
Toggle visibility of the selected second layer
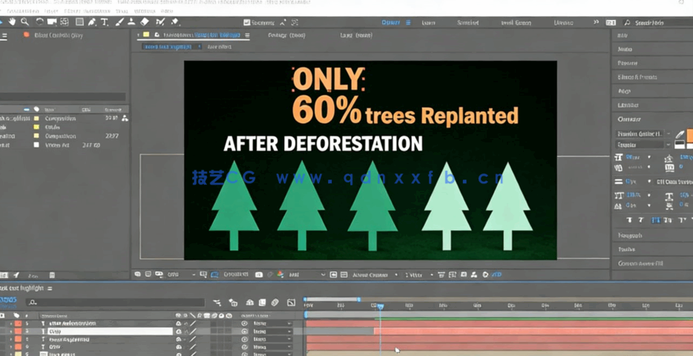coord(178,332)
